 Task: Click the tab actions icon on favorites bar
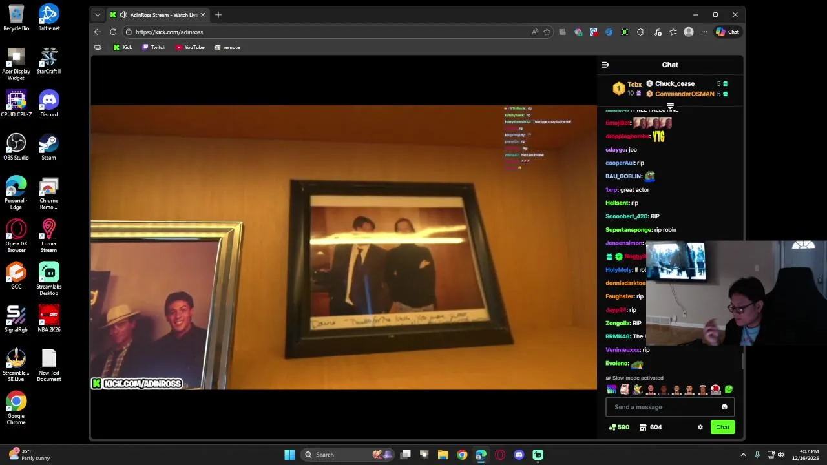(98, 47)
